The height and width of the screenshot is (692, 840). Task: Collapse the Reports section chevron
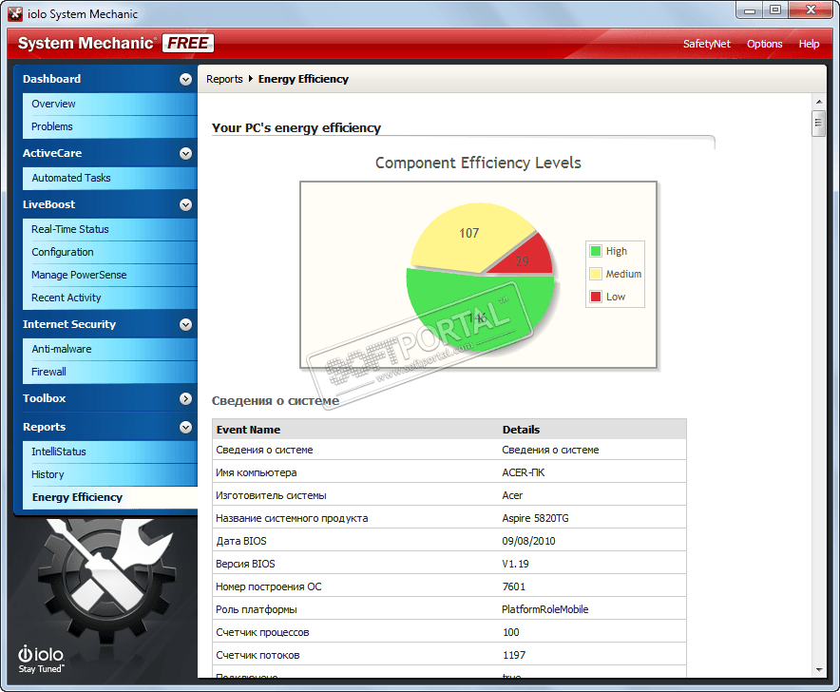coord(185,427)
